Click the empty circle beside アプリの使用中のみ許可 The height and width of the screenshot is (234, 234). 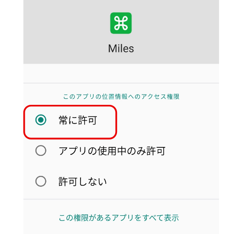(x=41, y=151)
